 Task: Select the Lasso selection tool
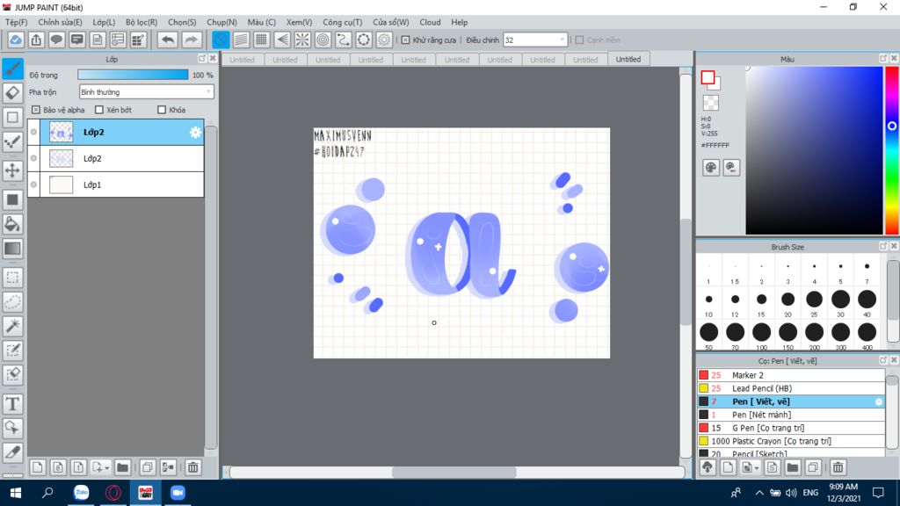(12, 302)
